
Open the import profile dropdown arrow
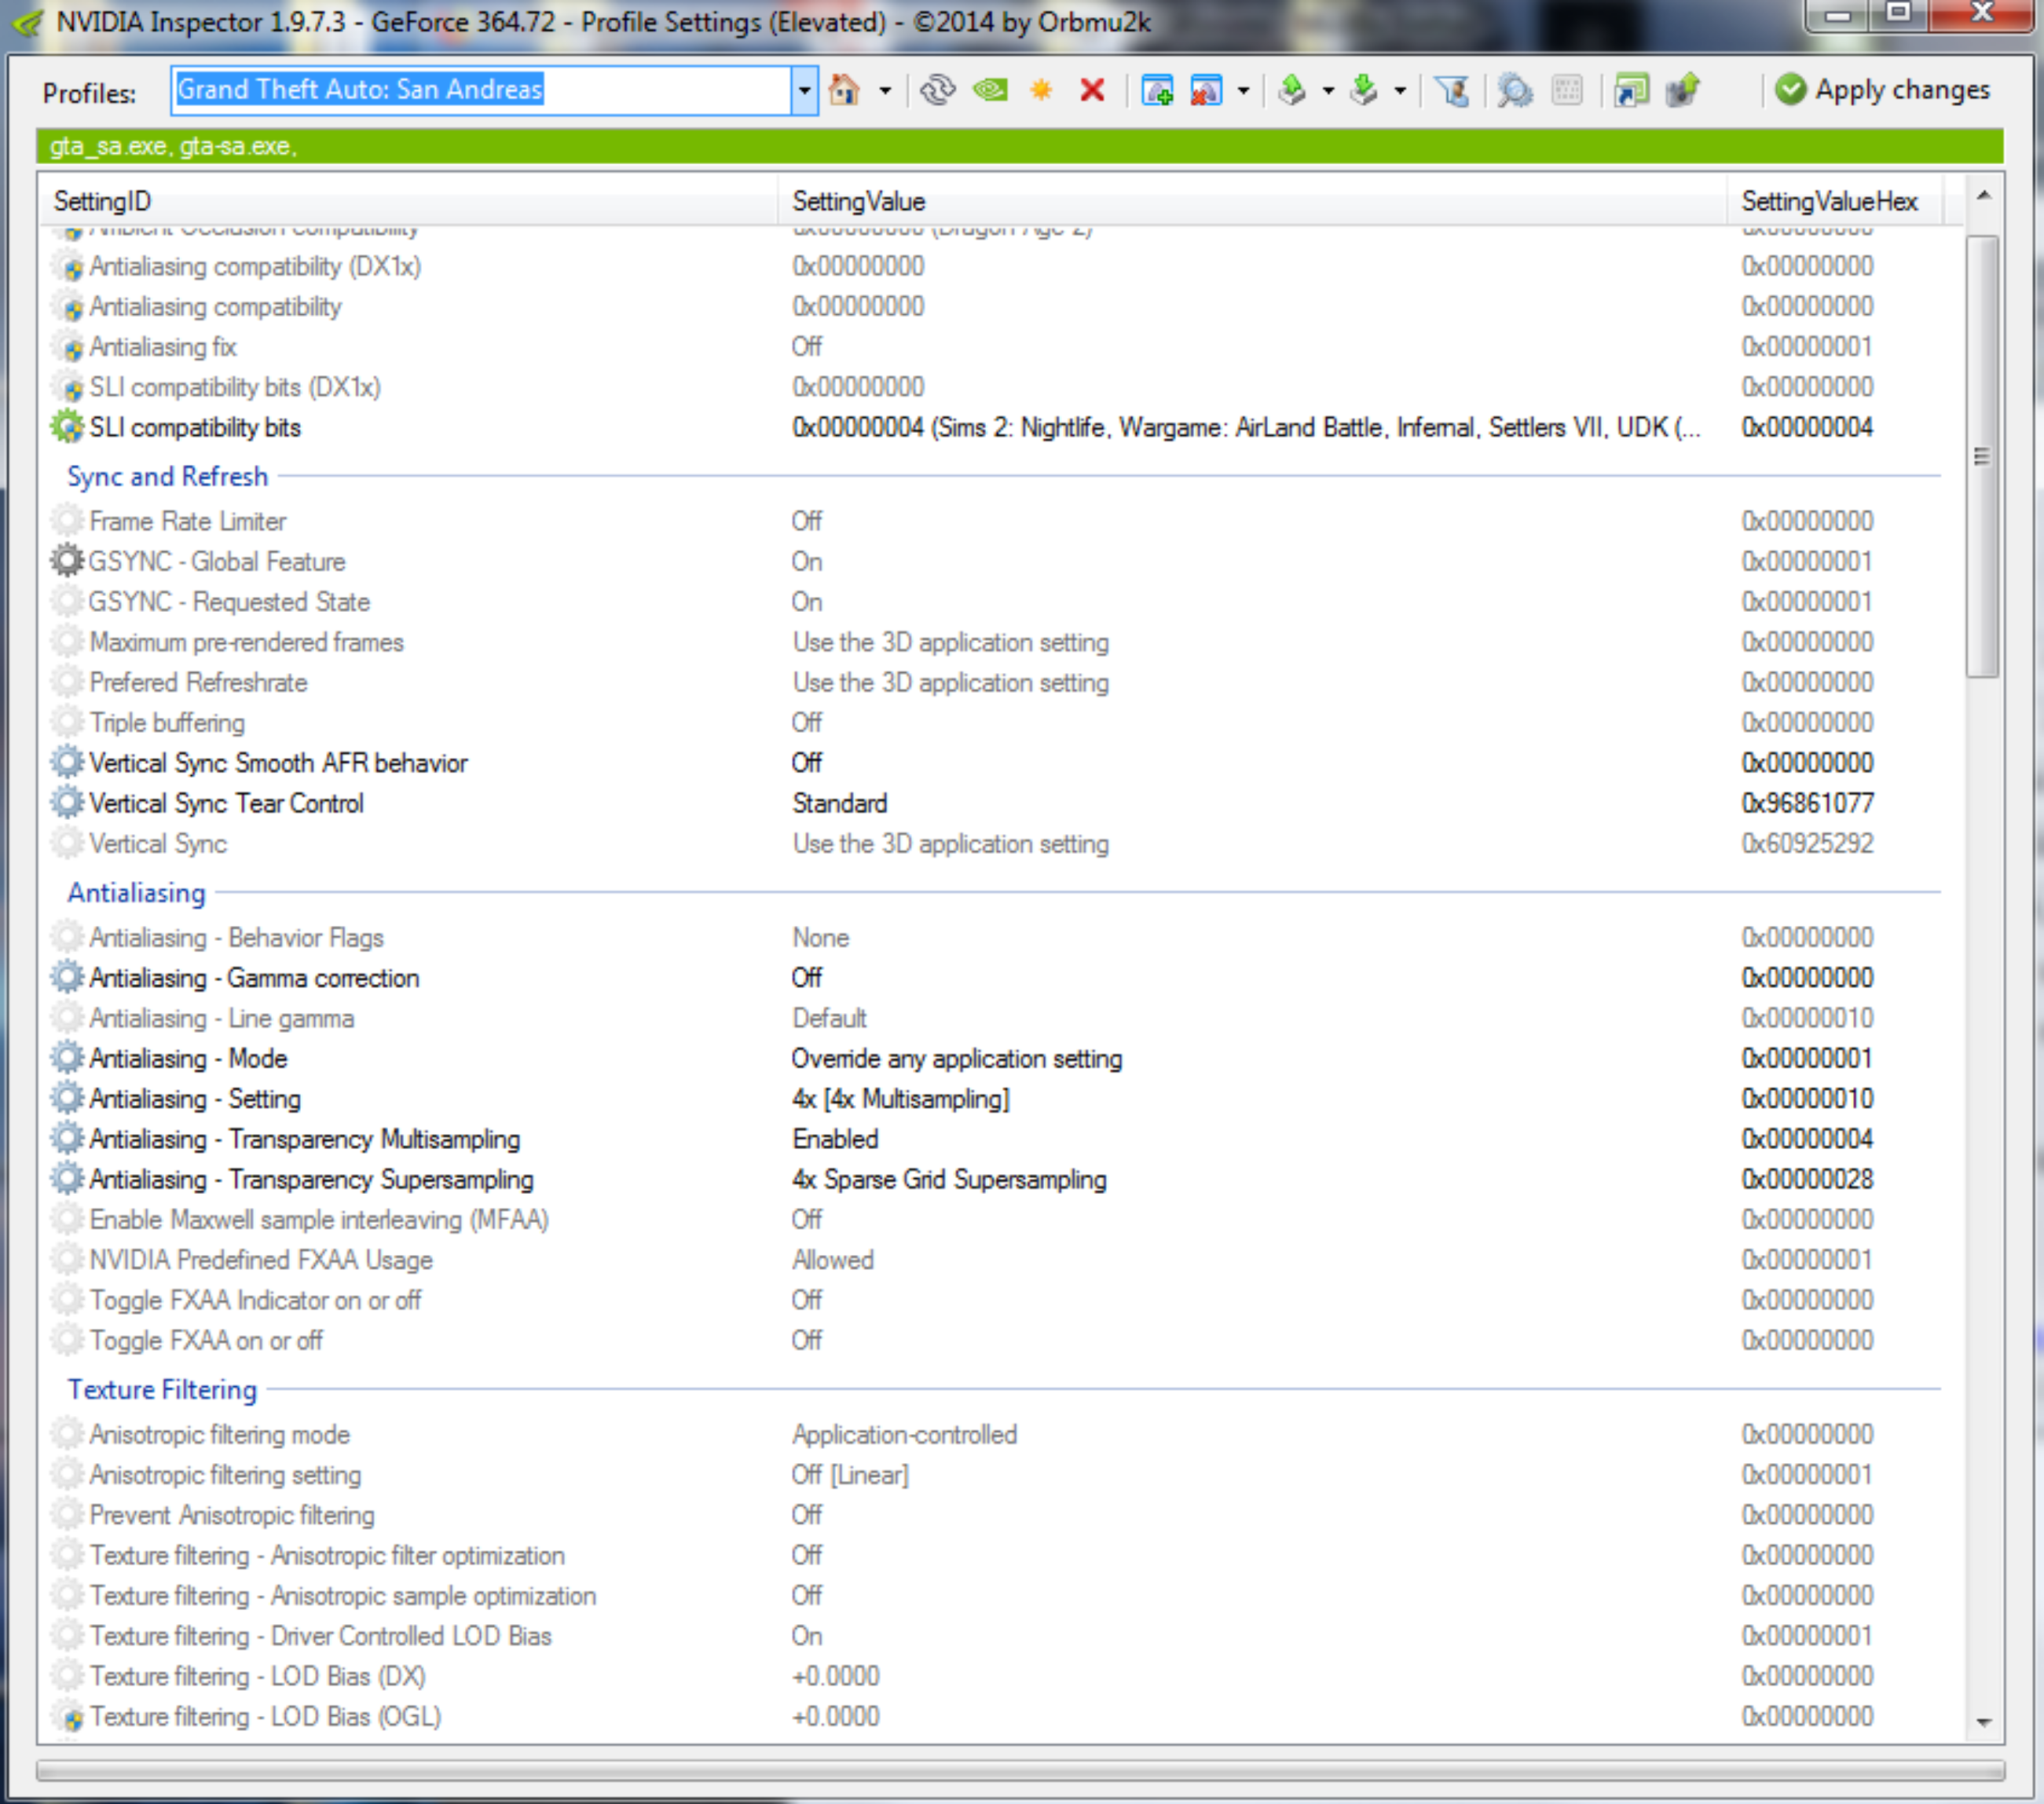click(1400, 91)
